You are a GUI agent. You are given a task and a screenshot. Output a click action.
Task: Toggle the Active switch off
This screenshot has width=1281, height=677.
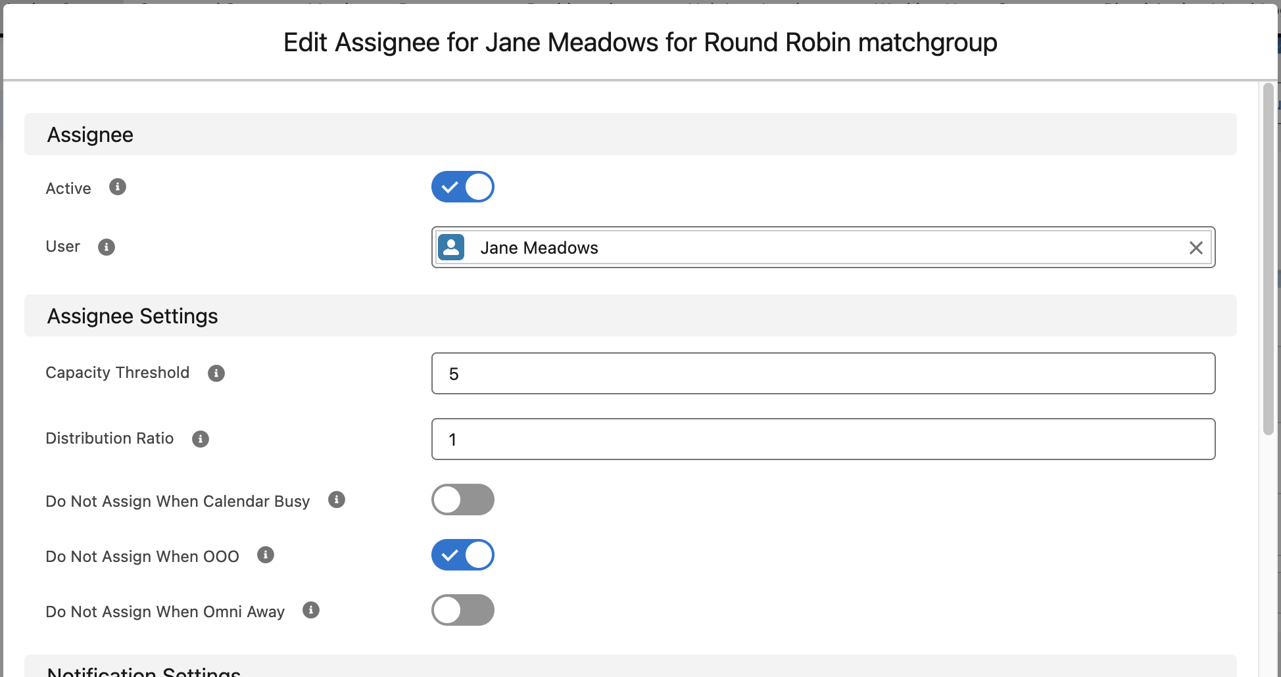point(463,187)
